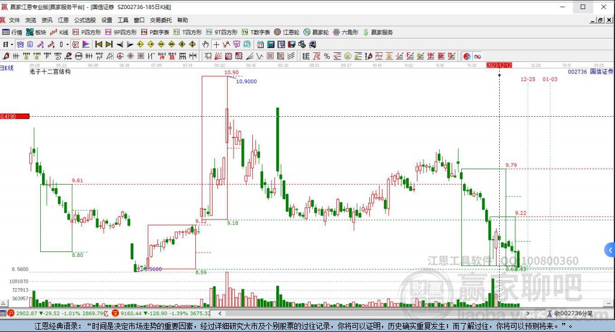Click the yin-yang toolbar icon
The height and width of the screenshot is (332, 615).
[467, 57]
